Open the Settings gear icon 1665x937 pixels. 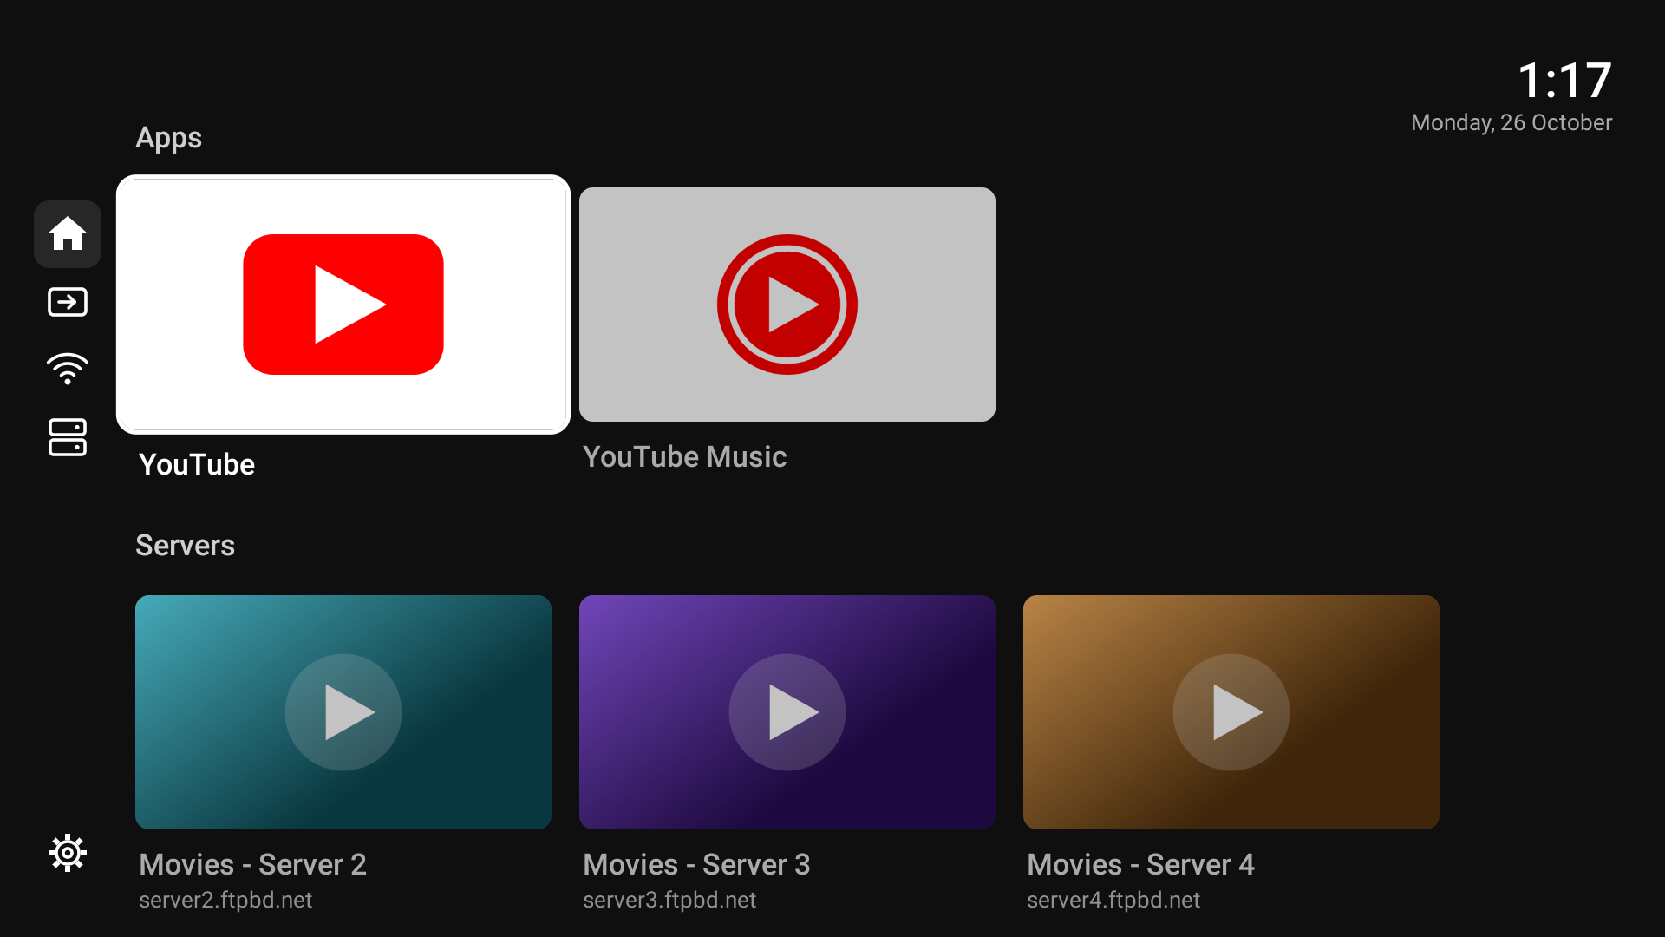68,854
